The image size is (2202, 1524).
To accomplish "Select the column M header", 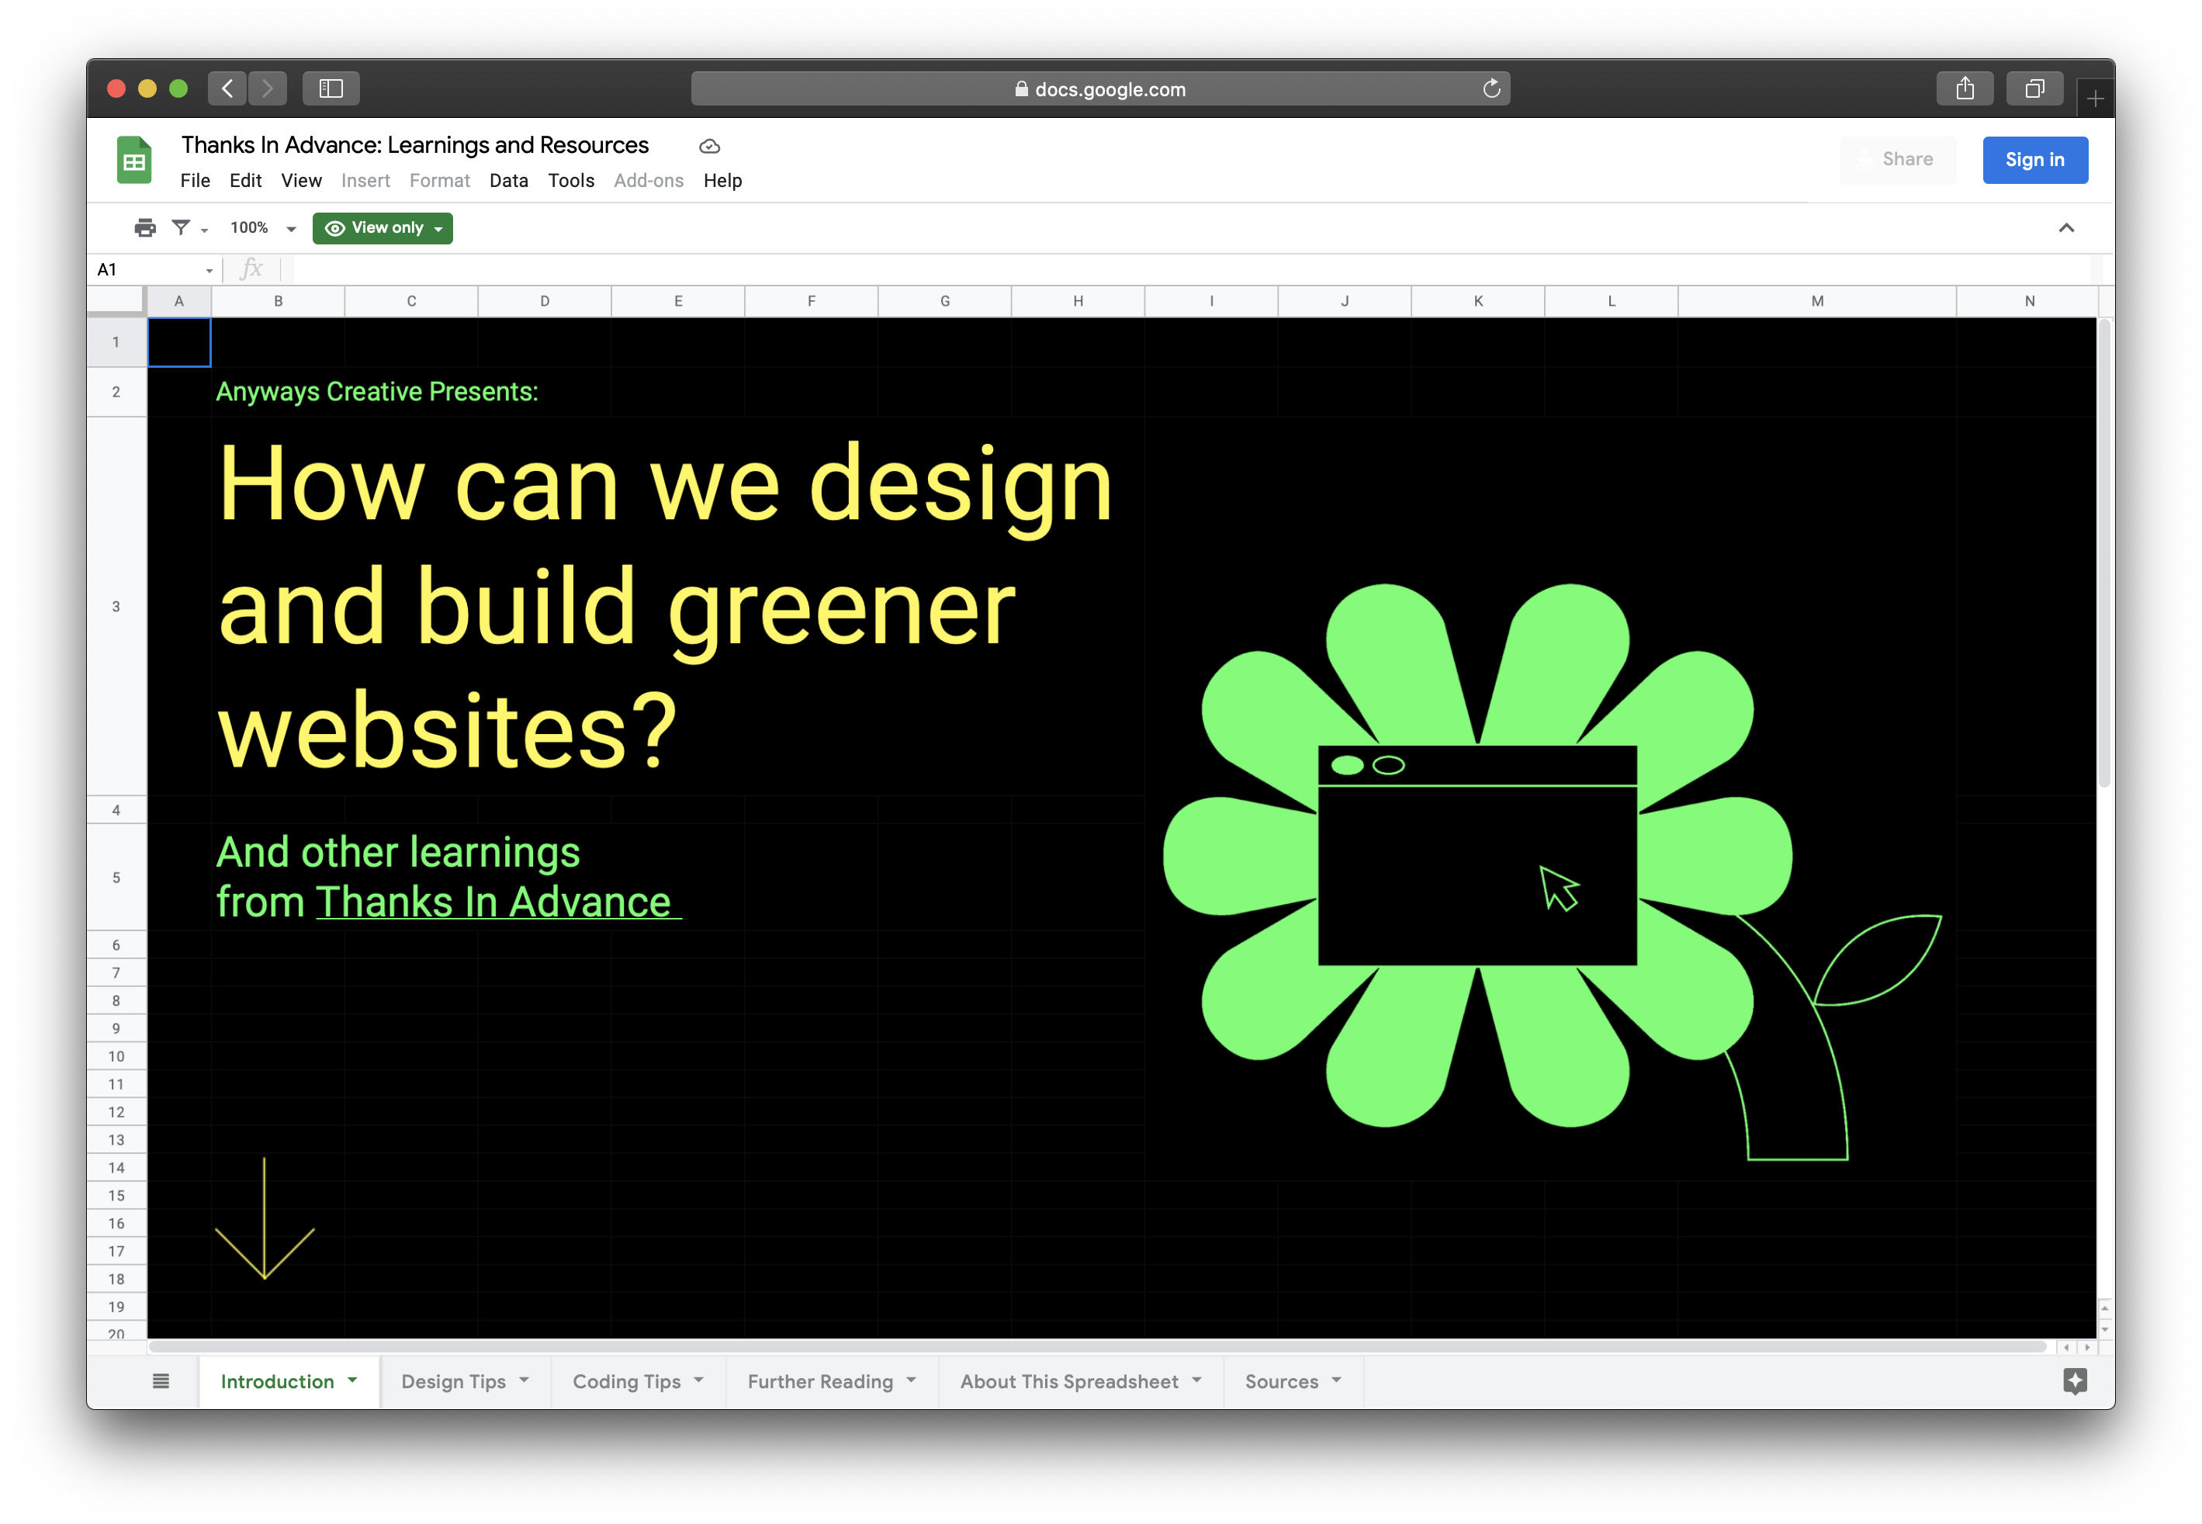I will (x=1816, y=301).
